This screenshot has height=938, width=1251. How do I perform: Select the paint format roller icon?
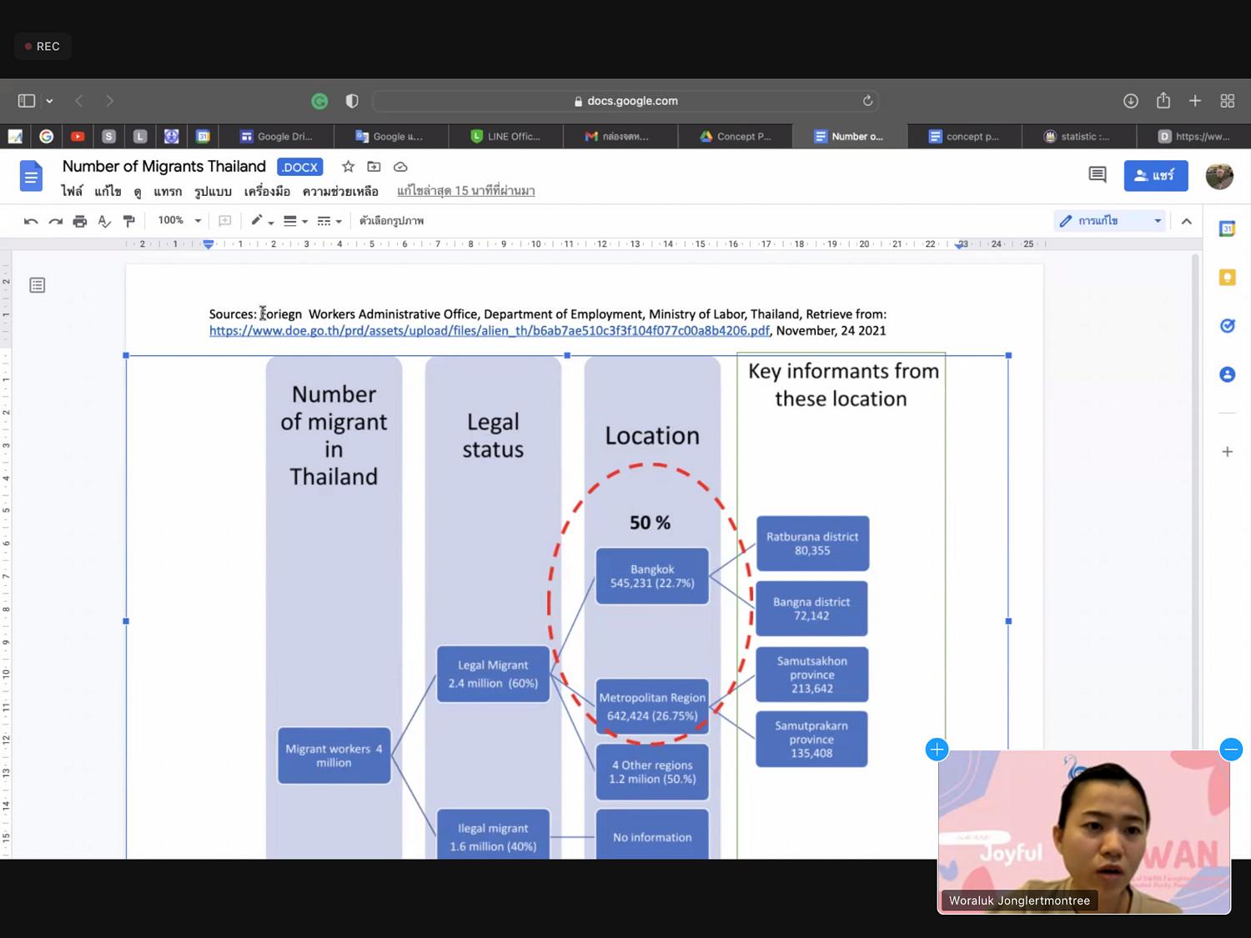point(129,221)
